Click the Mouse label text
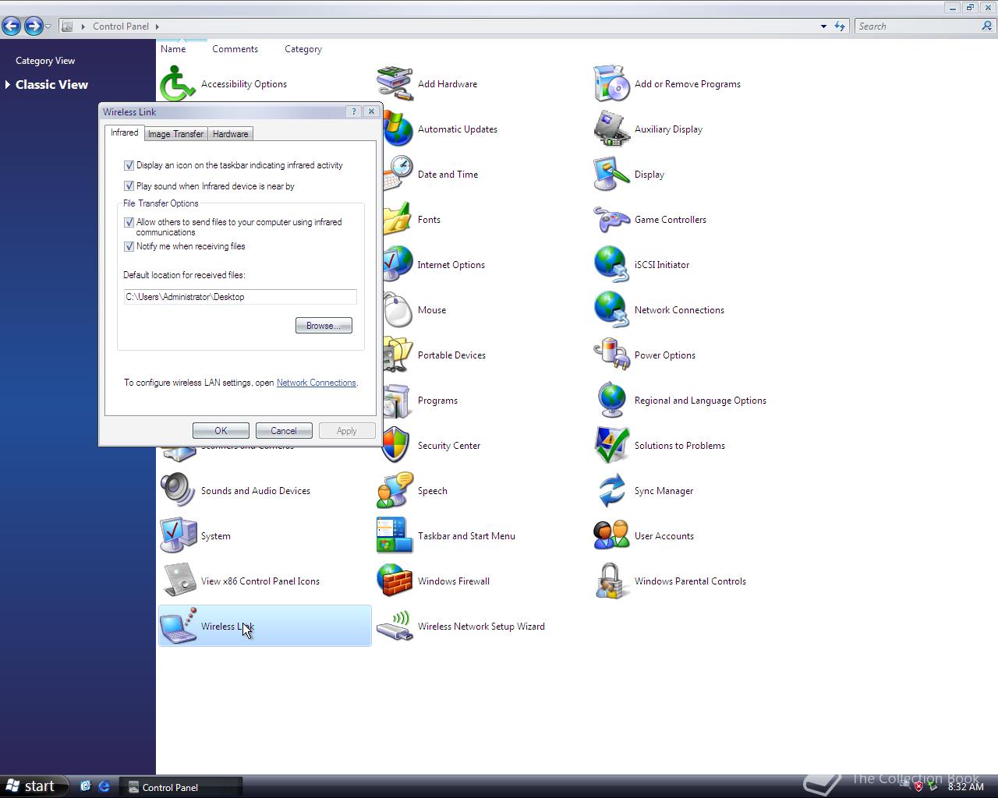This screenshot has height=798, width=998. point(432,309)
